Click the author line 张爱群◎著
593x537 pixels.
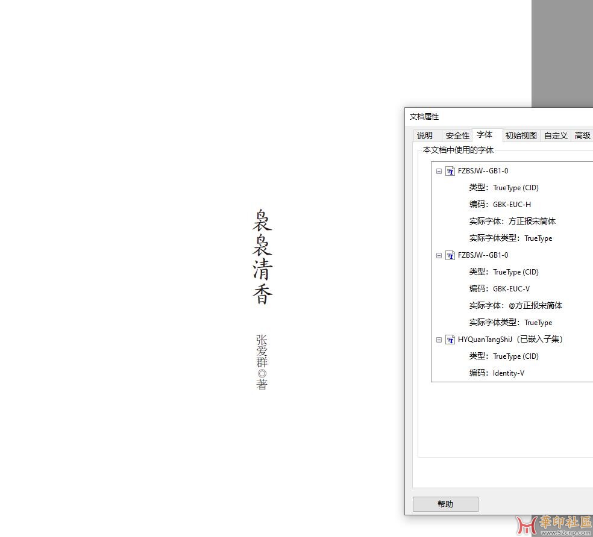click(x=262, y=362)
